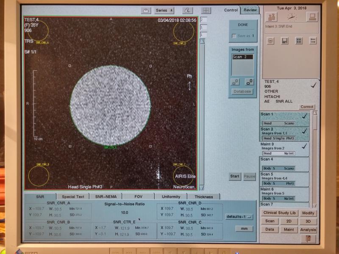339x254 pixels.
Task: Click the floppy disk save icon
Action: (x=285, y=41)
